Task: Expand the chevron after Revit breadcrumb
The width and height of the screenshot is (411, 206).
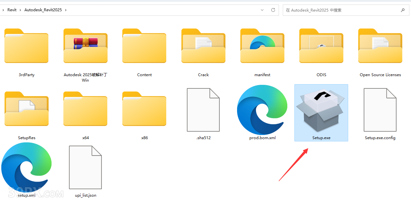Action: click(20, 10)
